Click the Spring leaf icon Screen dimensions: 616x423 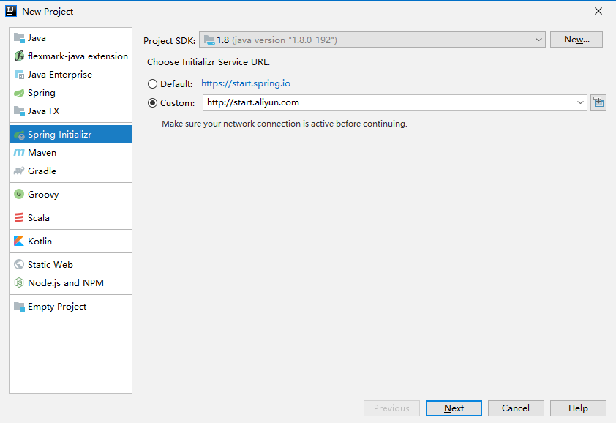point(19,93)
